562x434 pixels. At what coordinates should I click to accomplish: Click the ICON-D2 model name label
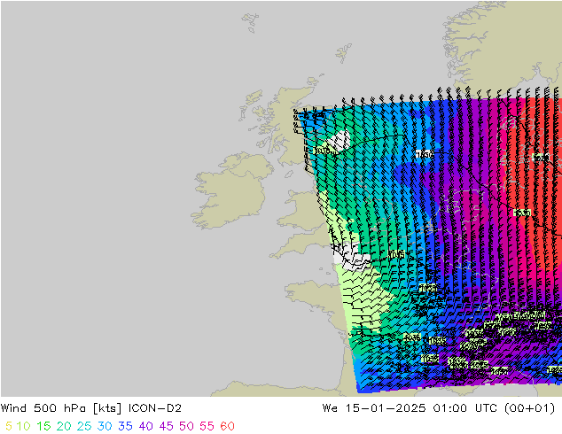(x=155, y=408)
